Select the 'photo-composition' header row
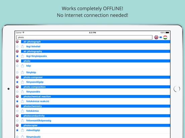The width and height of the screenshot is (185, 138). 96,87
